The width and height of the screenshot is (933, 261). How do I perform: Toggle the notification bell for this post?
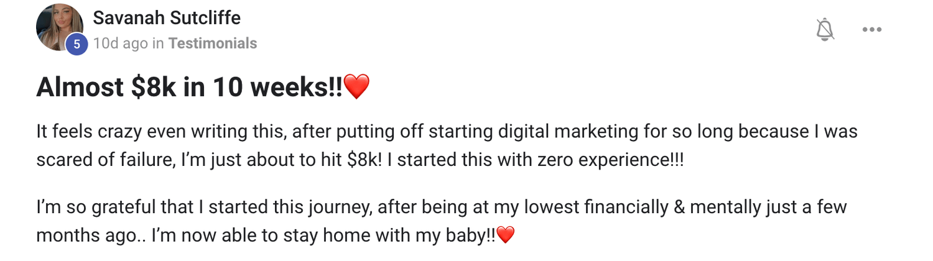click(x=825, y=29)
